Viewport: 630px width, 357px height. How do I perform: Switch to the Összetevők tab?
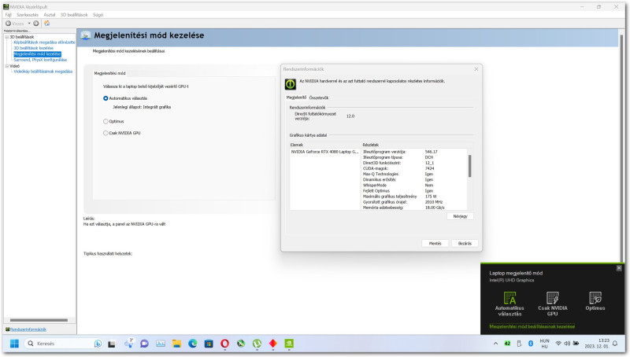[x=319, y=98]
